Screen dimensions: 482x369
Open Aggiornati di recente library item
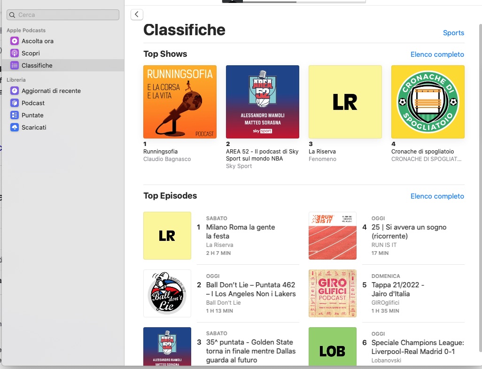51,91
